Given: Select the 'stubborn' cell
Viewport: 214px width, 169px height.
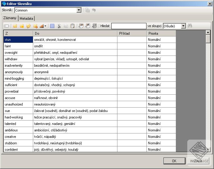Looking at the screenshot, I should click(x=18, y=143).
